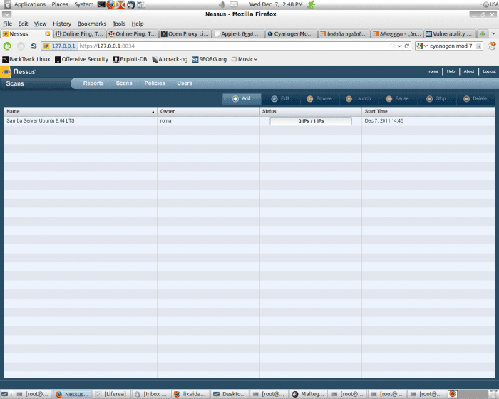499x399 pixels.
Task: Click the 'Dec 7, 2011 14:45' start time cell
Action: pyautogui.click(x=384, y=121)
